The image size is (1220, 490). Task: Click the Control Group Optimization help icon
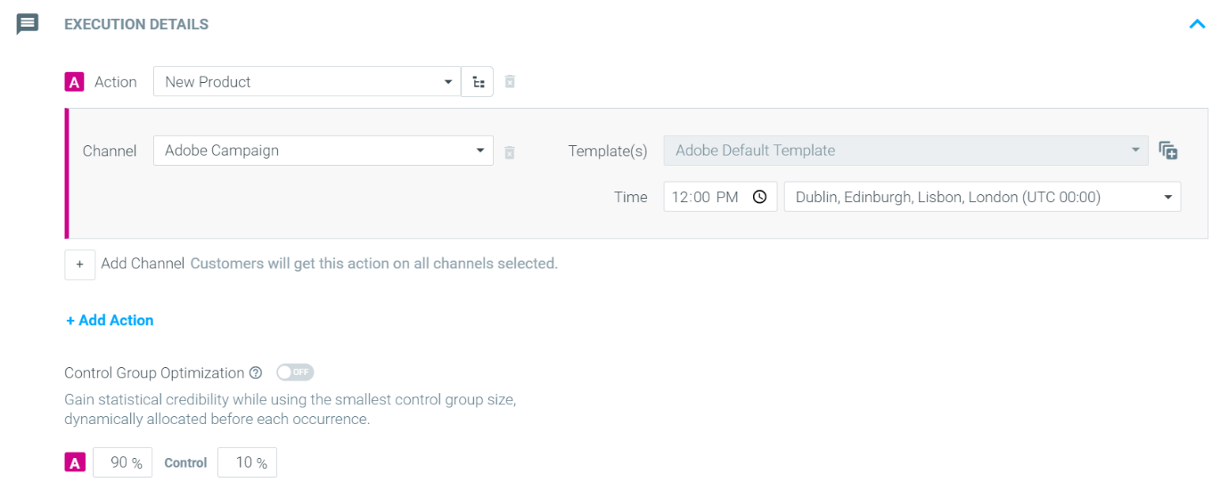tap(256, 372)
